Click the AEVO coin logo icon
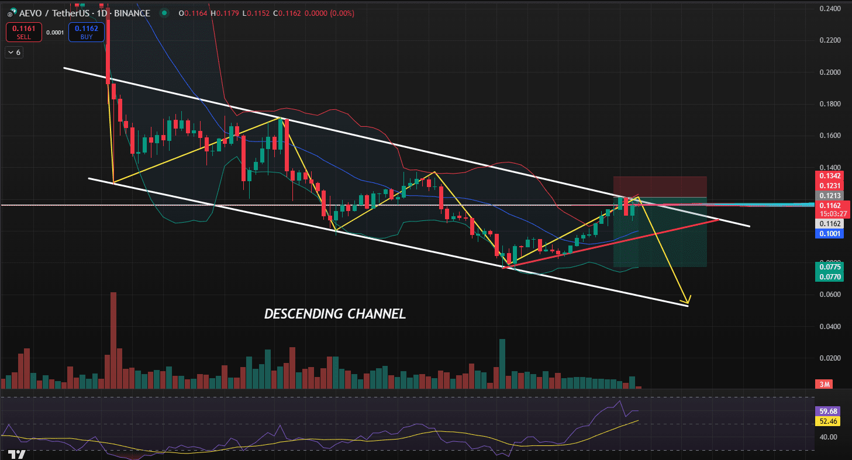 (x=10, y=13)
